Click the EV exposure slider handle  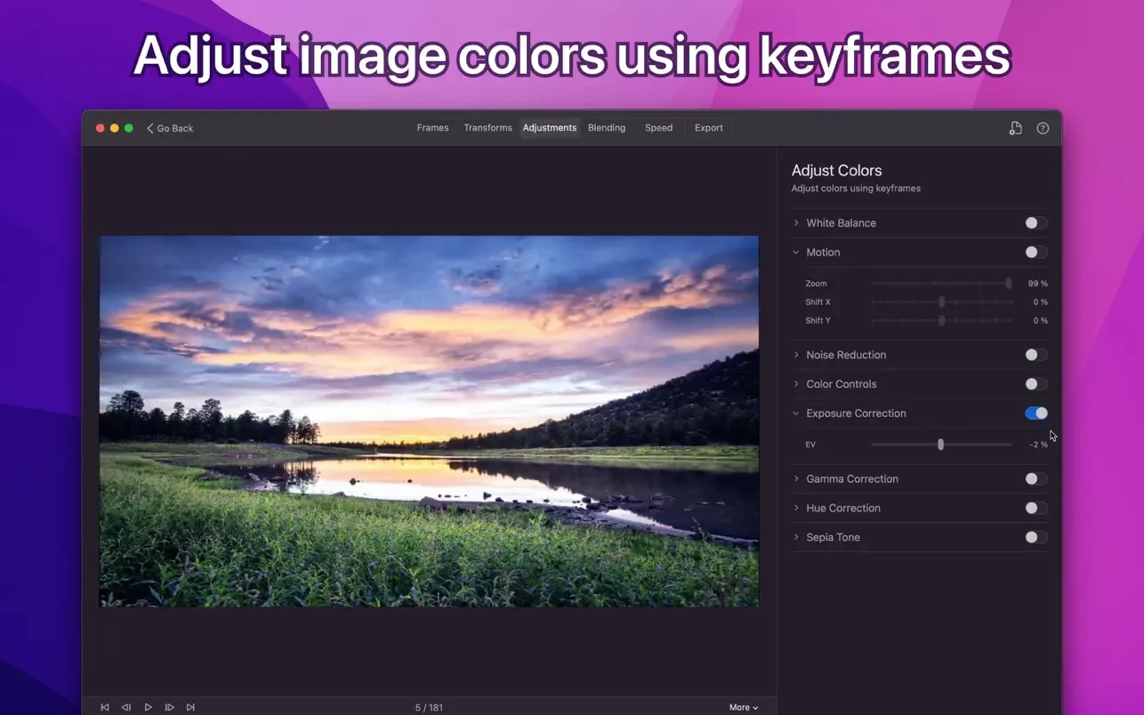(x=940, y=445)
